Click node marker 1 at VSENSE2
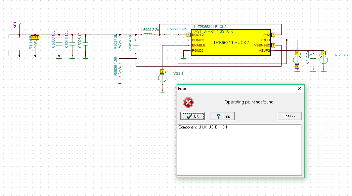Viewport: 352px width, 196px height. click(x=273, y=45)
